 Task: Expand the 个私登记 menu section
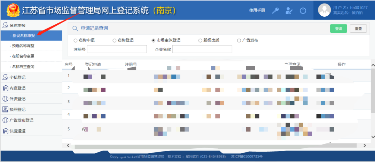click(31, 77)
